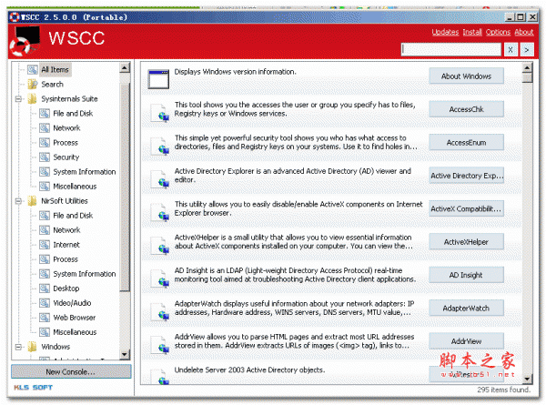Select Process under NirSoft Utilities
The height and width of the screenshot is (405, 546).
(66, 259)
